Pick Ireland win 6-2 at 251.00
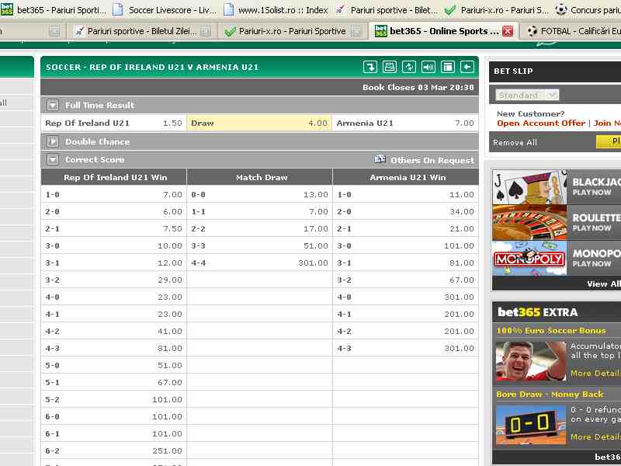The width and height of the screenshot is (621, 466). [113, 450]
